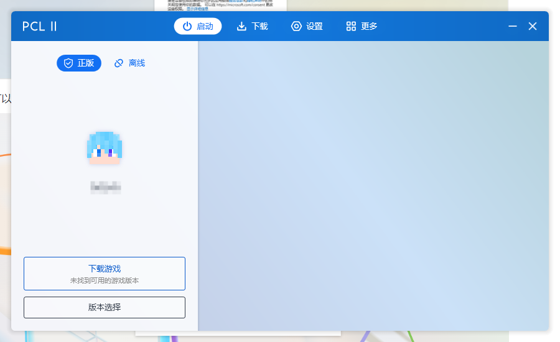Click the hexagonal settings gear icon
The height and width of the screenshot is (342, 560).
(x=296, y=26)
